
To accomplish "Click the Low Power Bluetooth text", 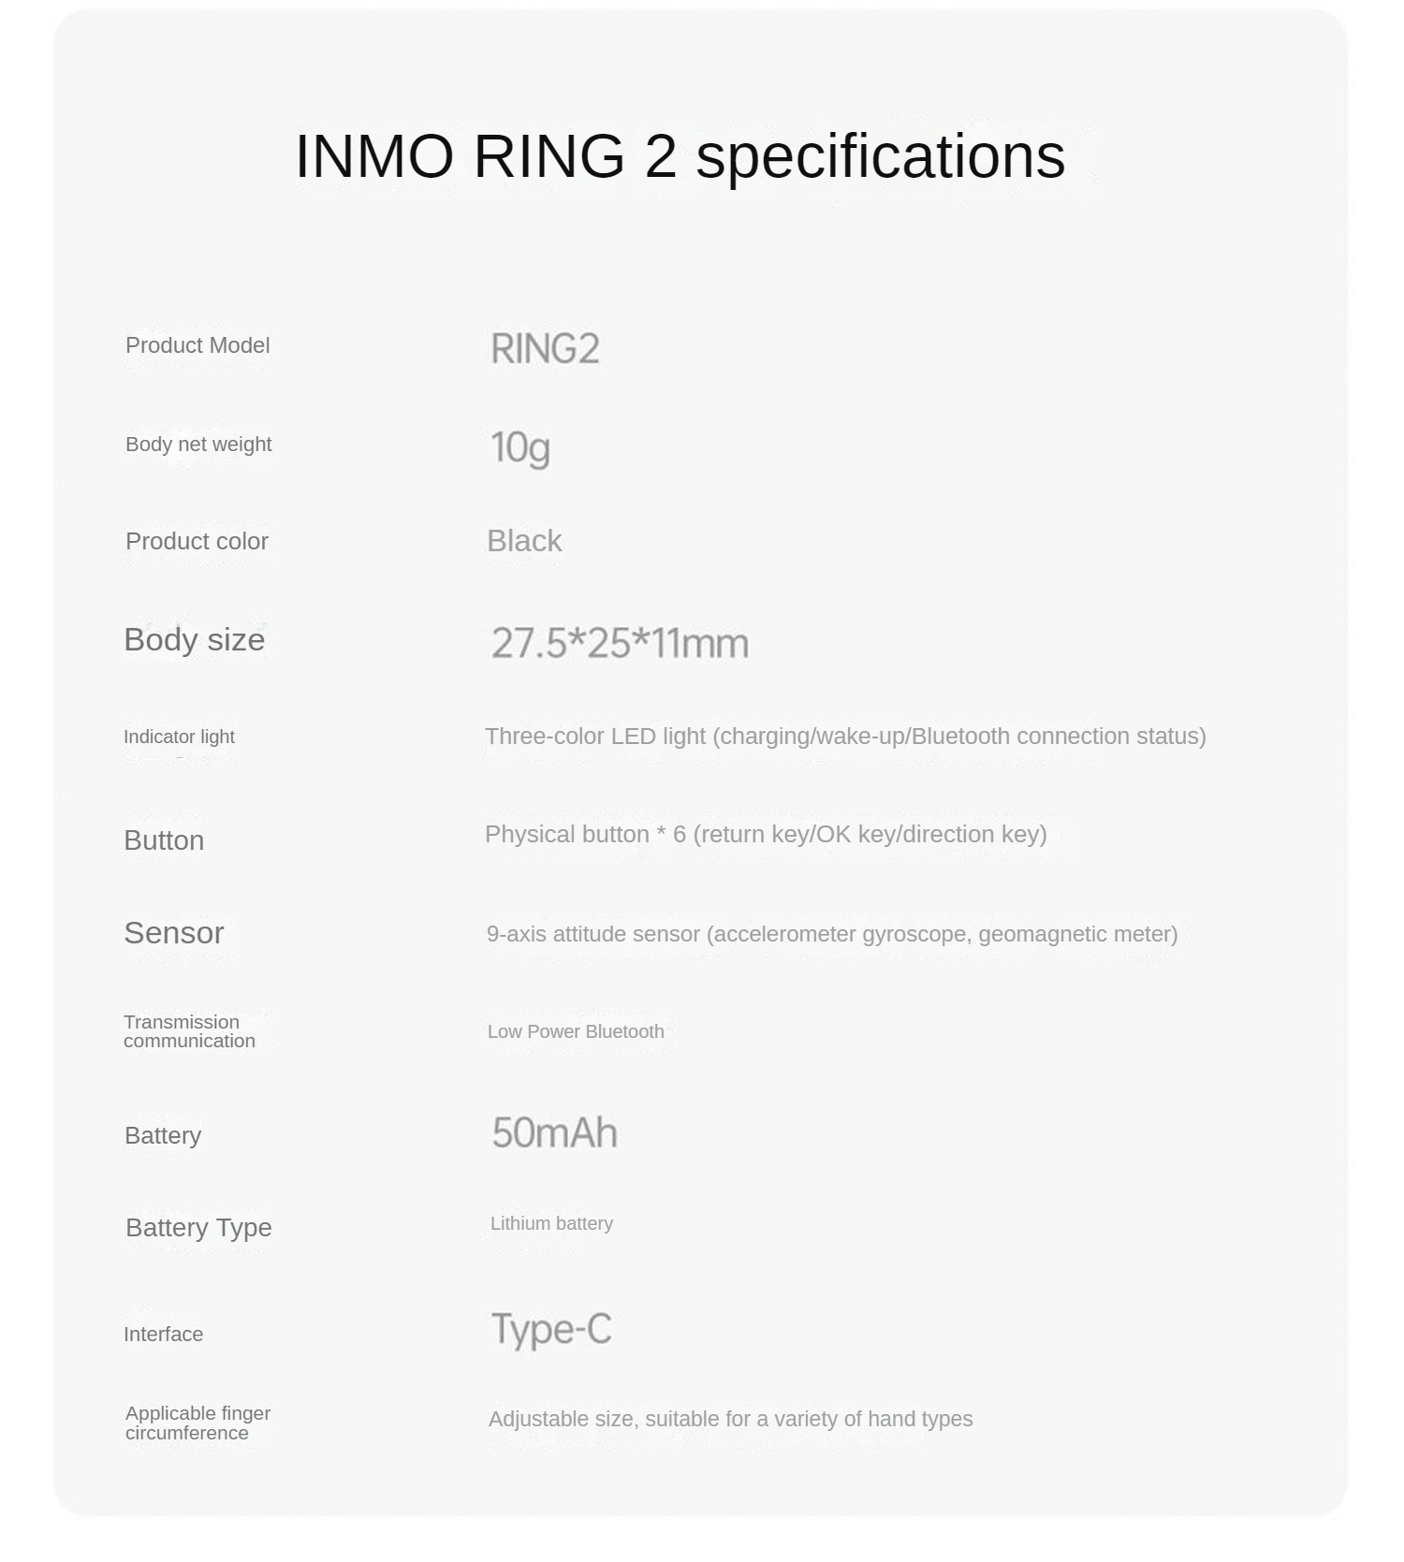I will click(576, 1031).
